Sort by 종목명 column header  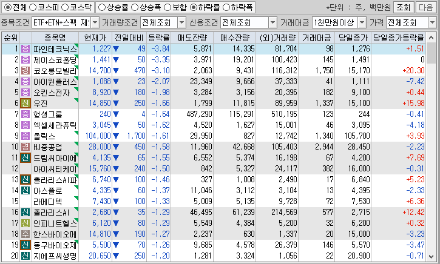[55, 38]
